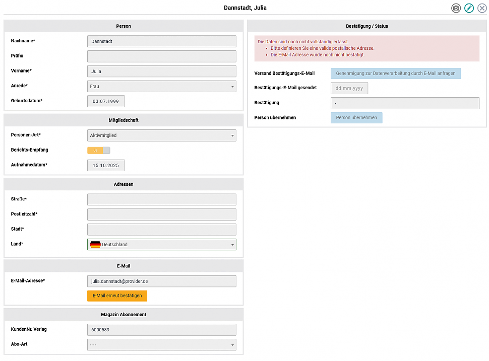489x361 pixels.
Task: Click the Nachname input field
Action: click(x=161, y=41)
